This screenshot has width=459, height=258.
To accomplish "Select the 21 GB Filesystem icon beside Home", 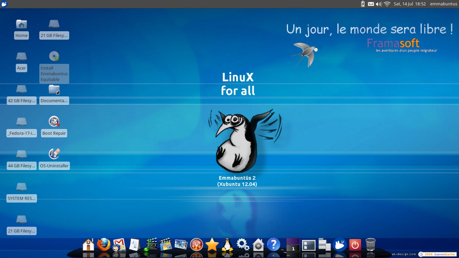I will point(54,24).
